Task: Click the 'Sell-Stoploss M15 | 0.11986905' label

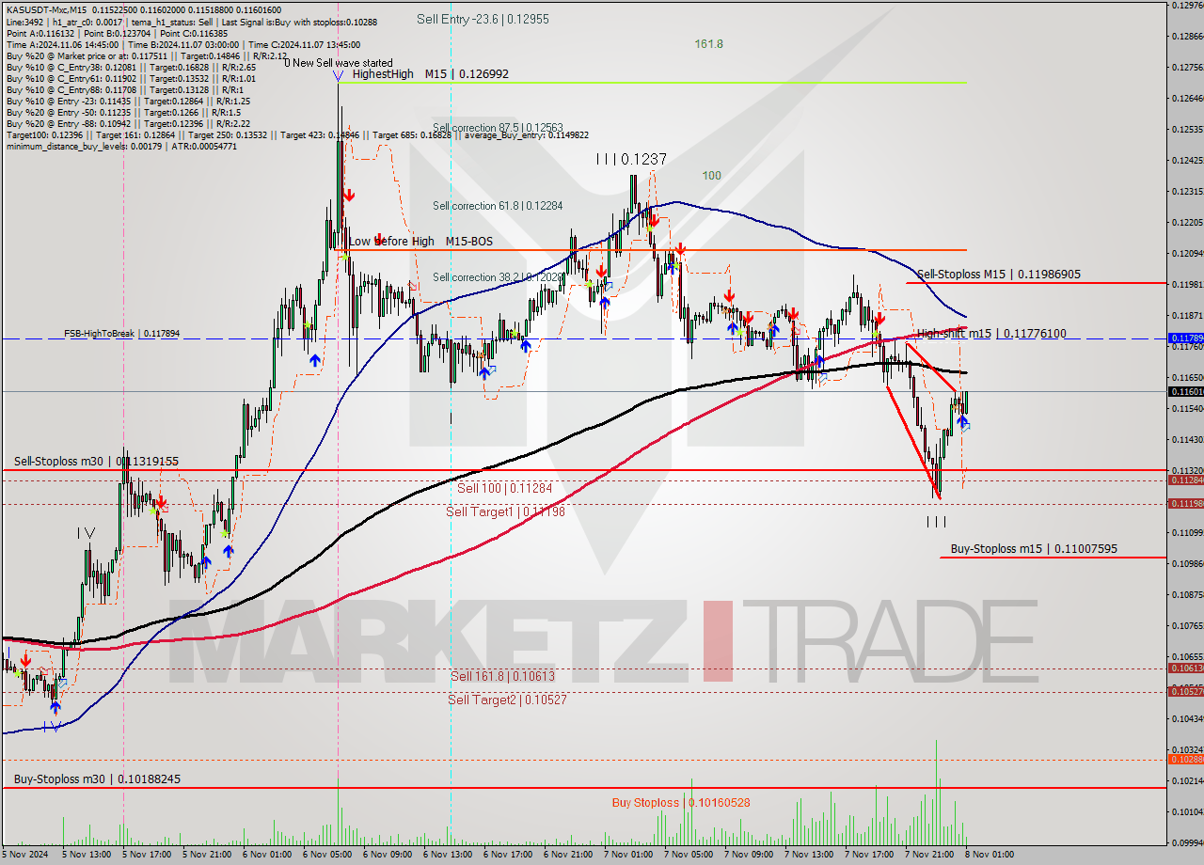Action: coord(999,275)
